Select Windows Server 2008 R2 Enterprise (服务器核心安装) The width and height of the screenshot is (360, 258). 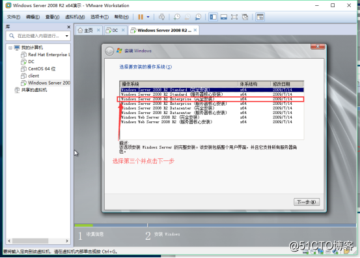coord(212,104)
